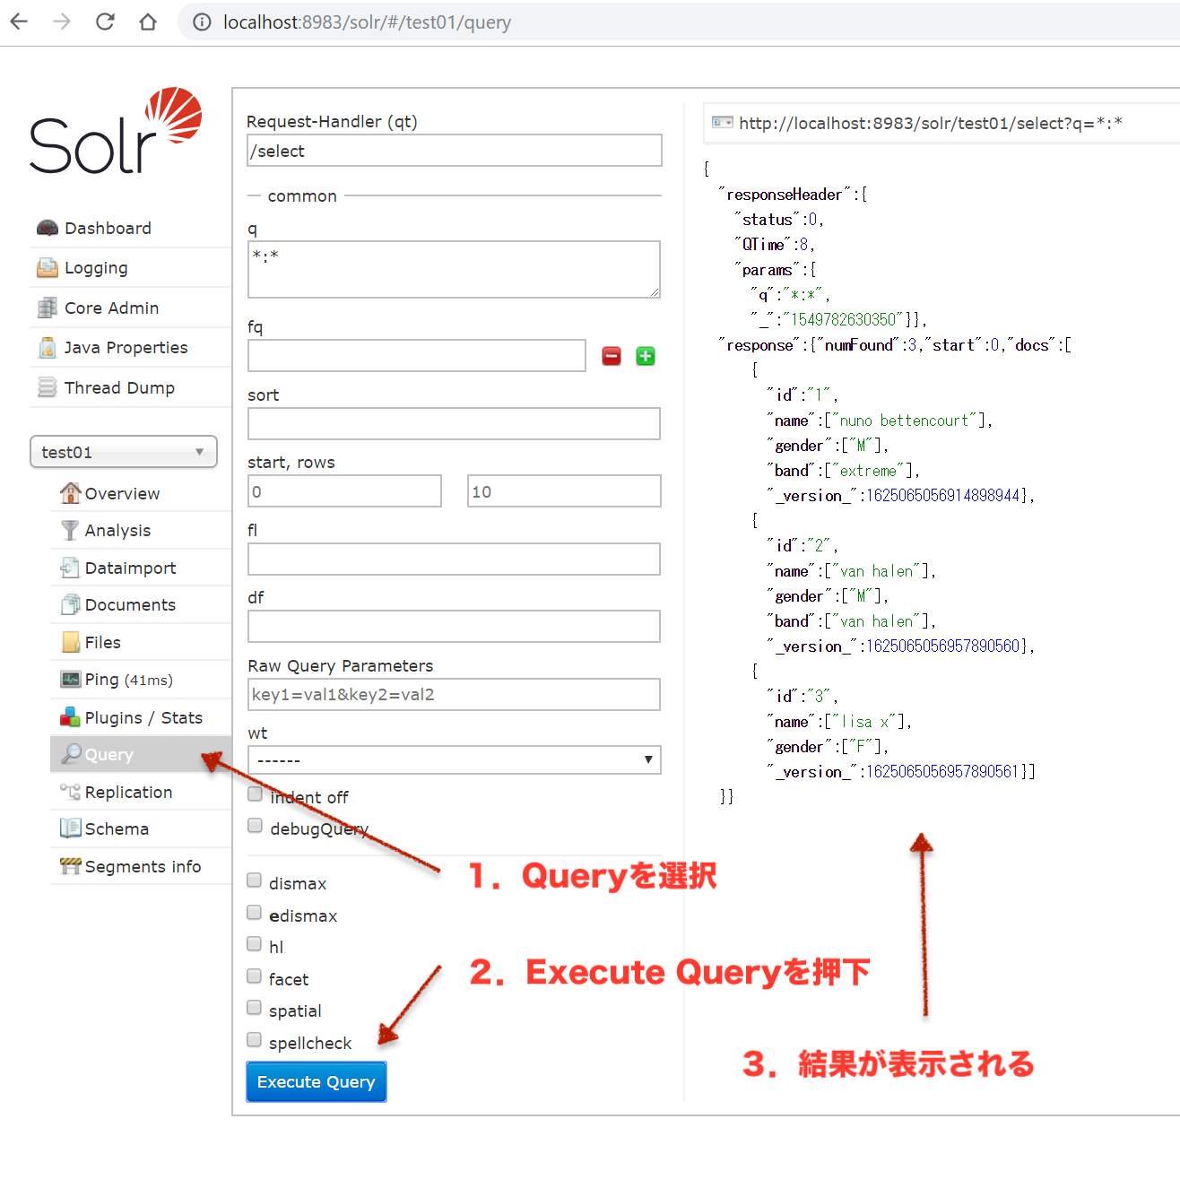Click the Dataimport icon

click(x=70, y=568)
